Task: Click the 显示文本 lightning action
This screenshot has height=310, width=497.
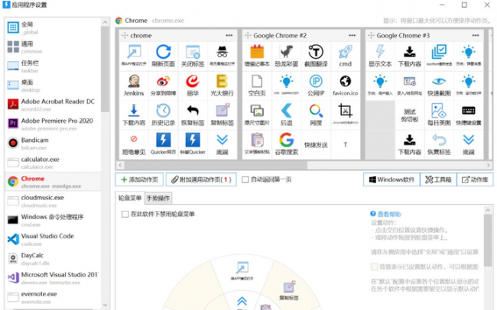Action: tap(380, 56)
